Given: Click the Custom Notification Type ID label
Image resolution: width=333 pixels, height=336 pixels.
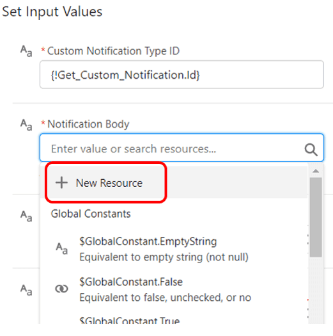Looking at the screenshot, I should click(x=113, y=51).
